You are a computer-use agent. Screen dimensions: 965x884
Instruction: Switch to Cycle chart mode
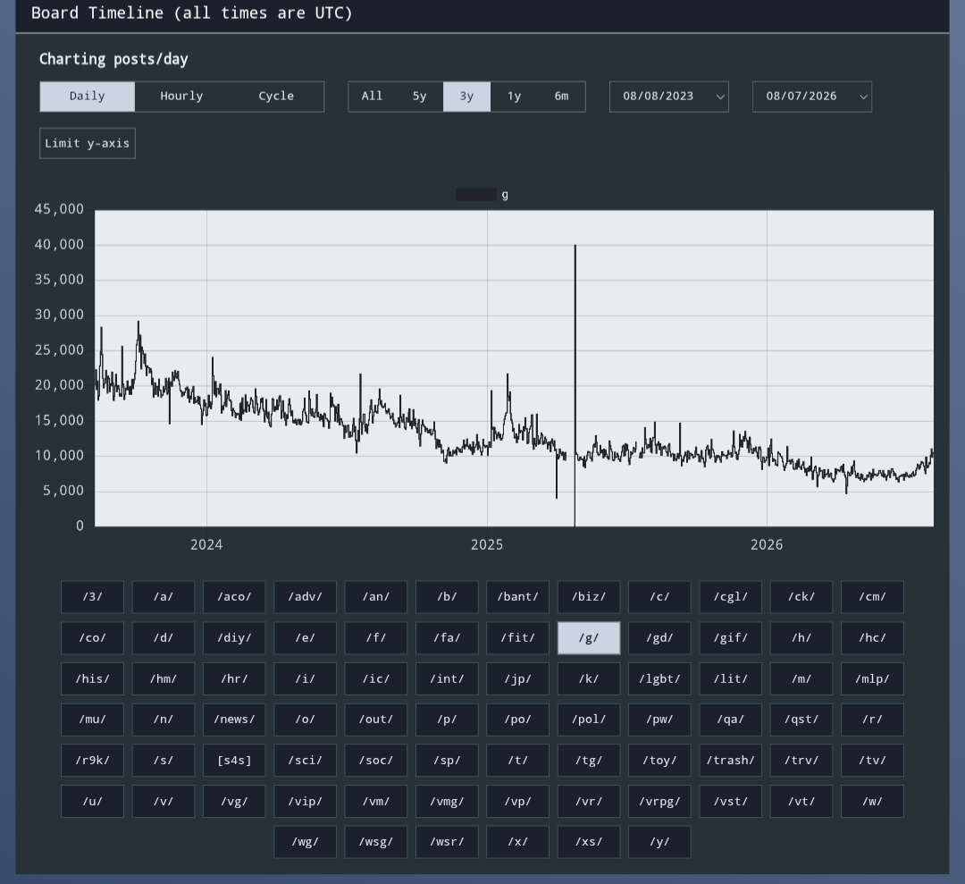[x=276, y=97]
